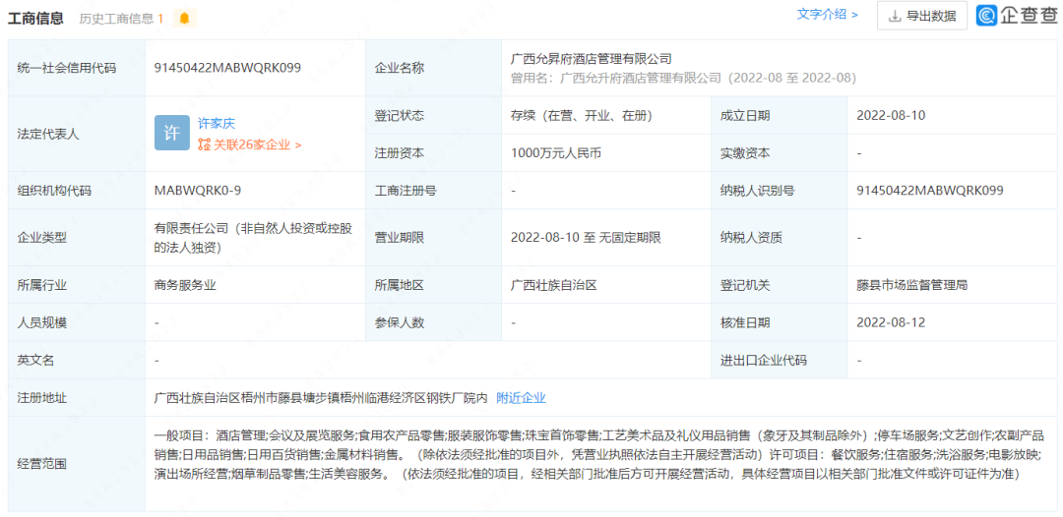Open 附近企业 link
Image resolution: width=1063 pixels, height=517 pixels.
coord(522,398)
